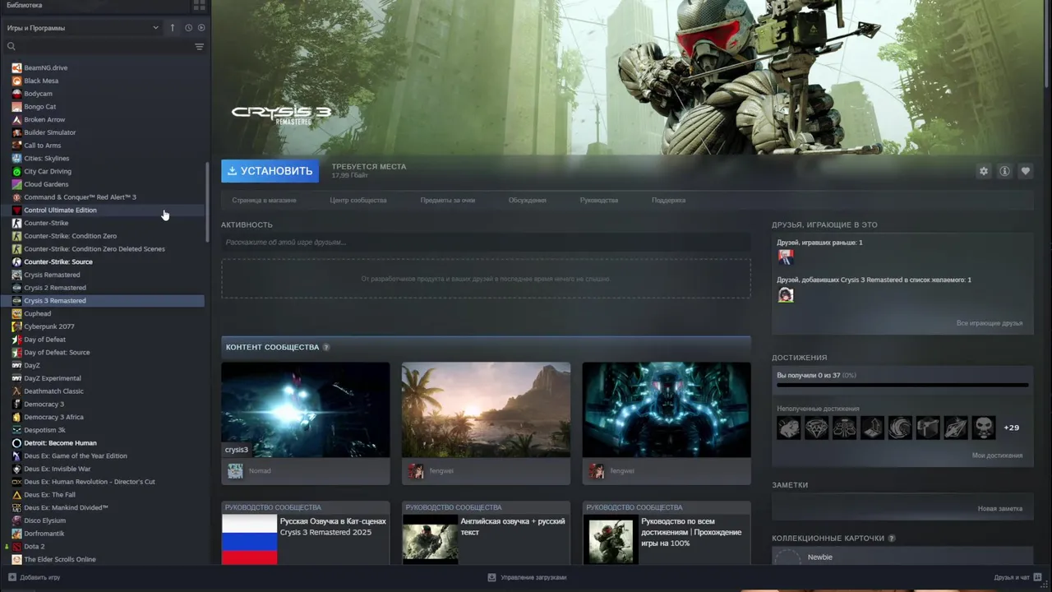This screenshot has width=1052, height=592.
Task: Show the +29 more achievements
Action: click(1012, 428)
